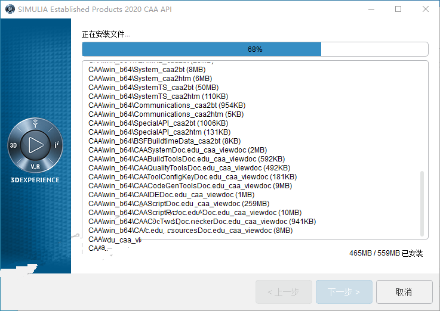Maximize the installer window
Viewport: 440px width, 311px height.
pos(398,10)
